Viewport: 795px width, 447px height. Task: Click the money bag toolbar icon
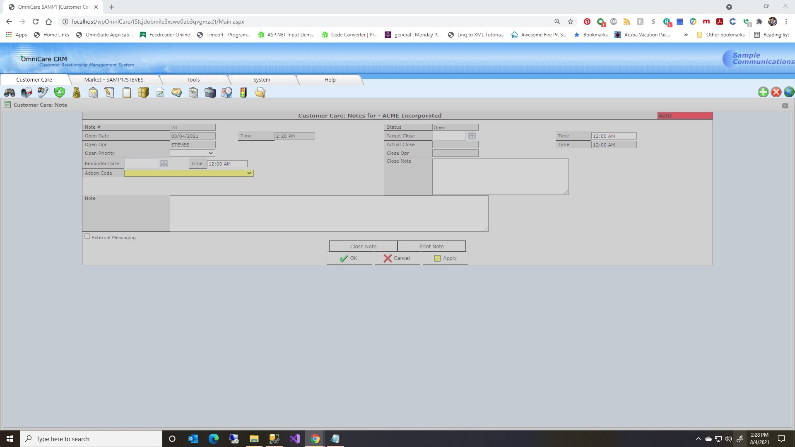pyautogui.click(x=77, y=93)
